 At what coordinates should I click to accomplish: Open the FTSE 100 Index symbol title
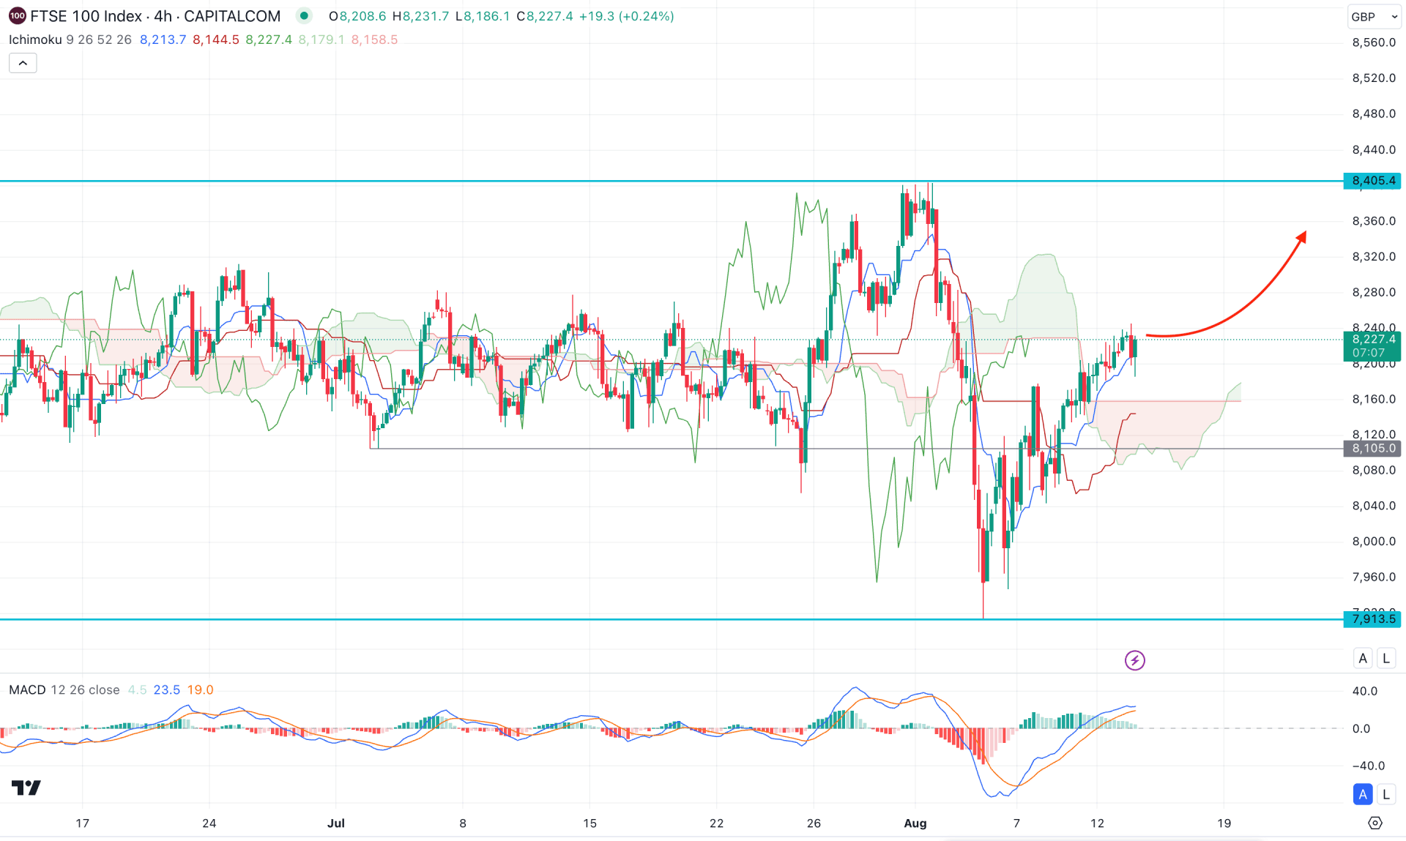(155, 16)
